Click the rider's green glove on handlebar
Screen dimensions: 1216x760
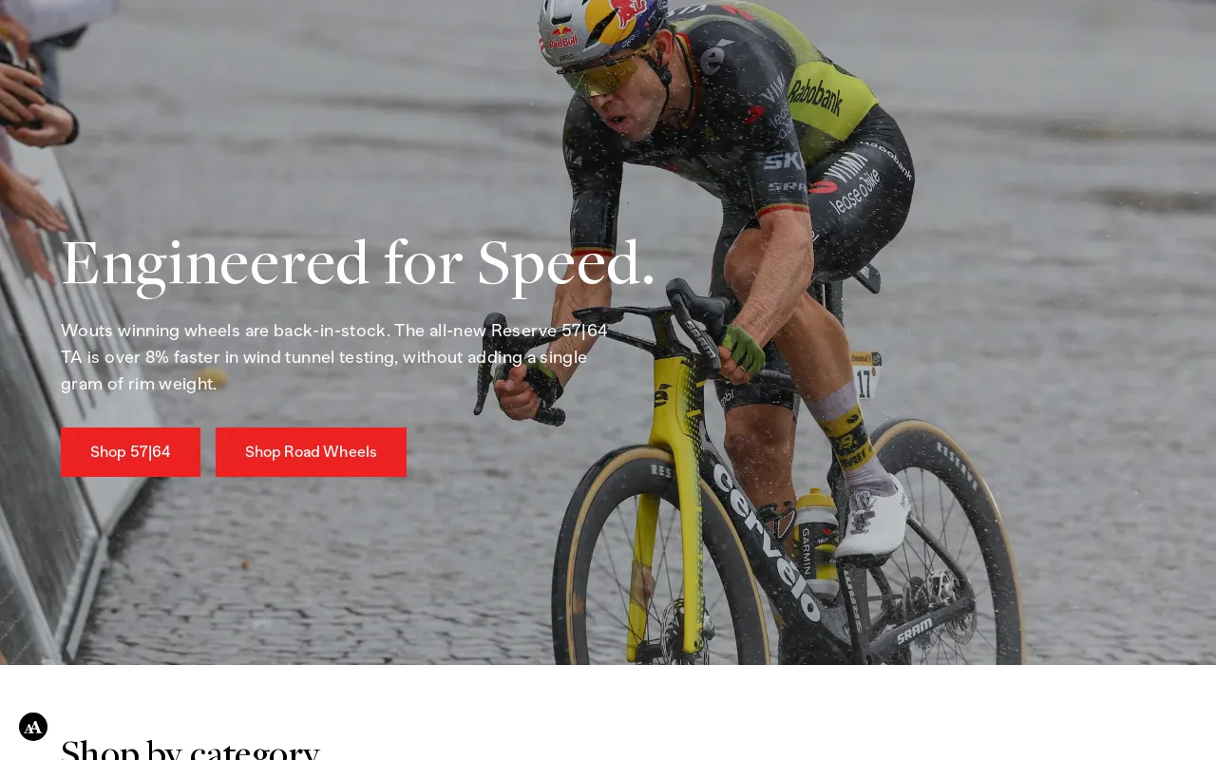742,350
